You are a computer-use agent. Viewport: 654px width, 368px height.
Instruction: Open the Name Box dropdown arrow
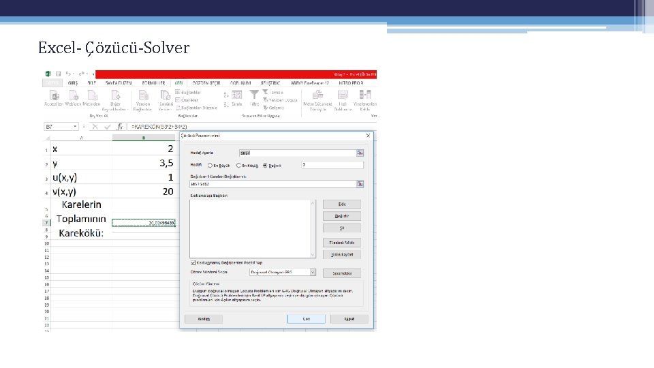75,127
